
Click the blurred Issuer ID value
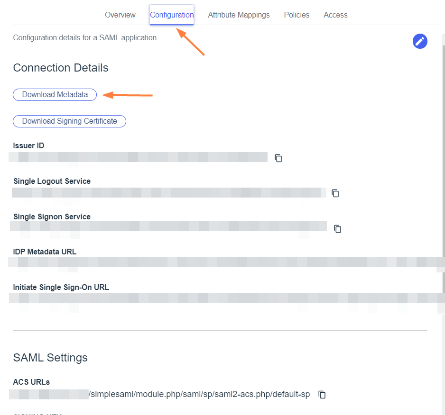point(139,157)
